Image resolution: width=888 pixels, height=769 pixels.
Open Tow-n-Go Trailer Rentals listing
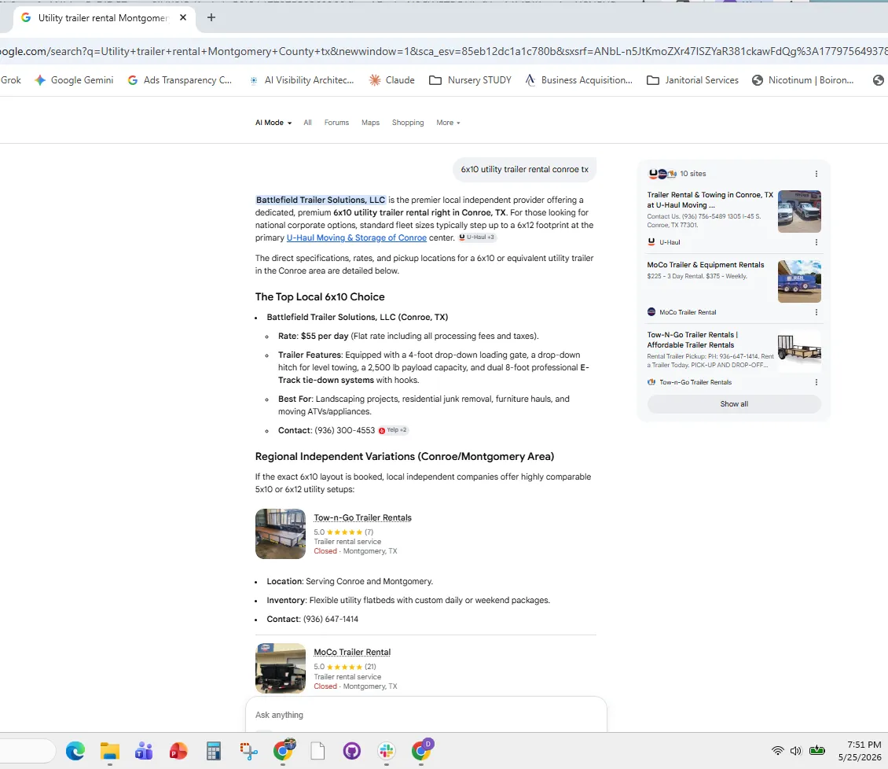pyautogui.click(x=362, y=517)
